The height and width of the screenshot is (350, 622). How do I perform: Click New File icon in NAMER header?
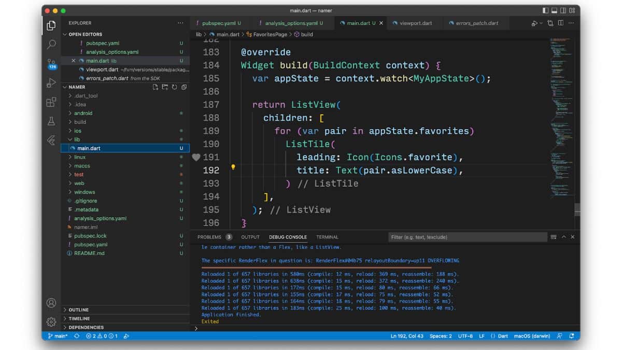click(155, 87)
